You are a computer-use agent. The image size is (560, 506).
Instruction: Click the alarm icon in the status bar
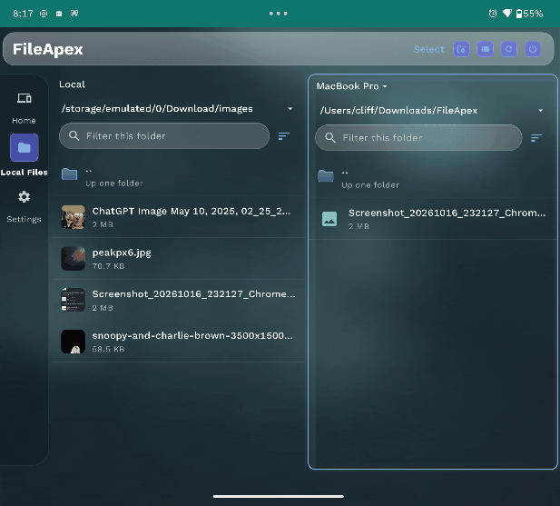coord(493,14)
